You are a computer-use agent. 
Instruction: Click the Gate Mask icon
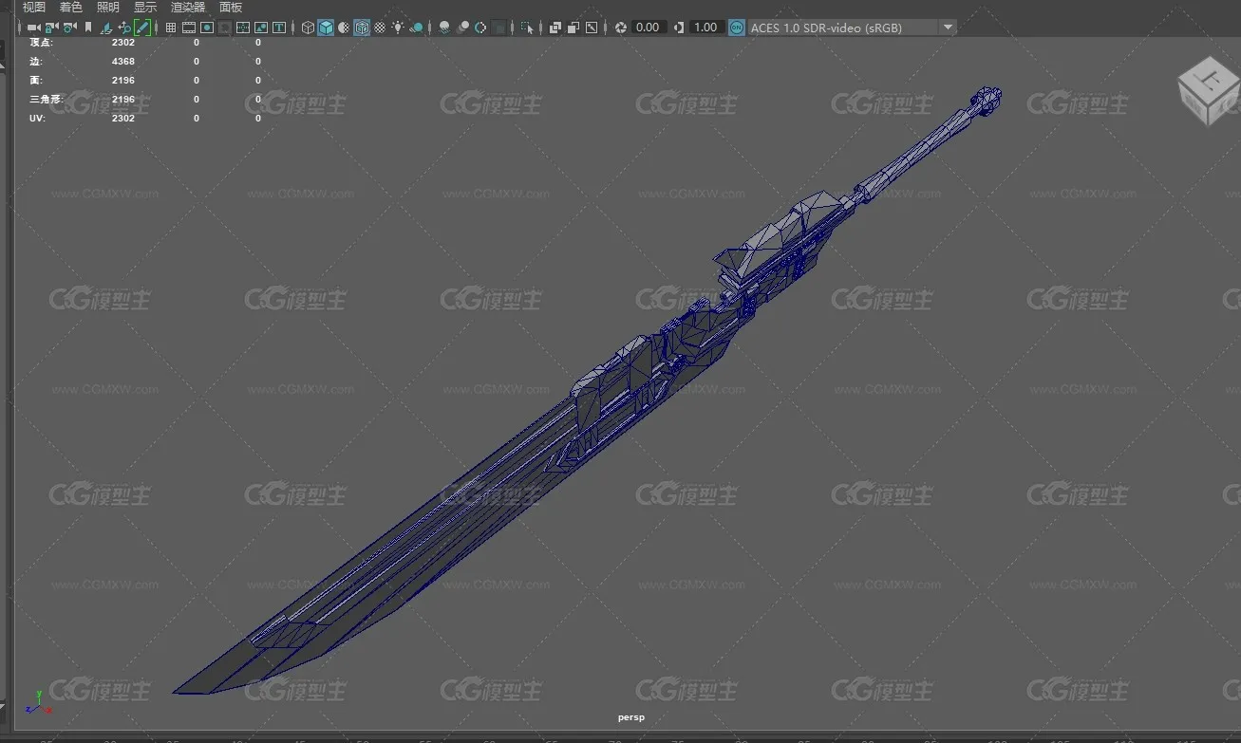click(225, 28)
